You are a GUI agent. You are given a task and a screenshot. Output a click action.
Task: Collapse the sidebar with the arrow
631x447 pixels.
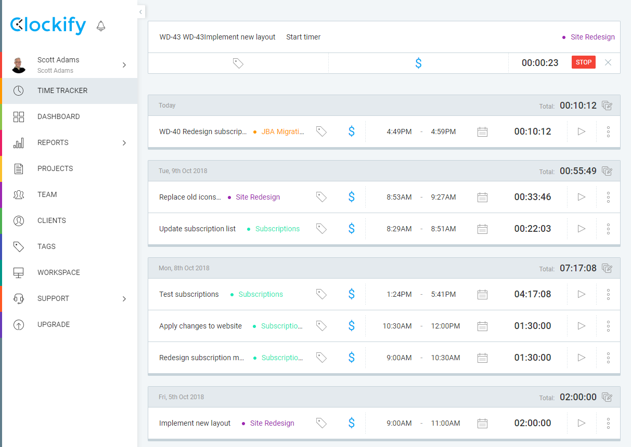(141, 11)
